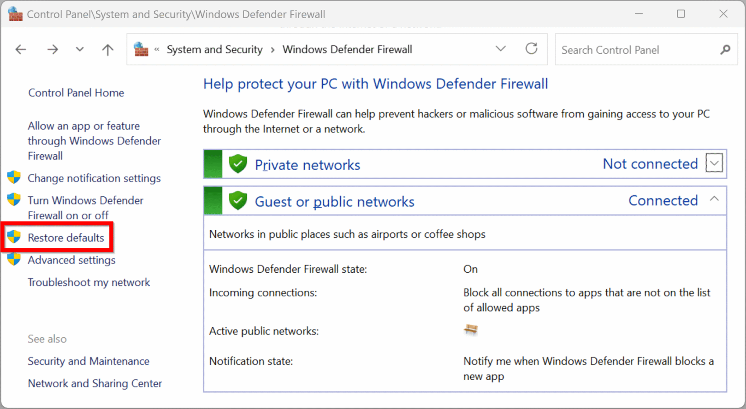Image resolution: width=746 pixels, height=409 pixels.
Task: Open the address bar history dropdown
Action: click(500, 49)
